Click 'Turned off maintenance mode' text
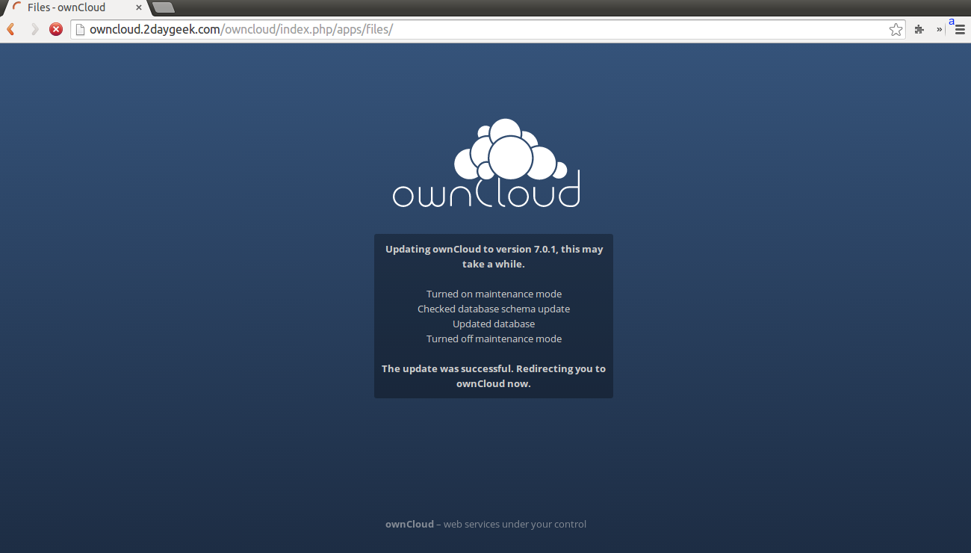The image size is (971, 553). [494, 339]
